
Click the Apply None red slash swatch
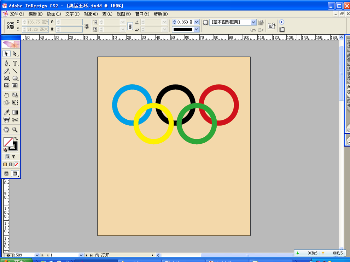(x=16, y=165)
